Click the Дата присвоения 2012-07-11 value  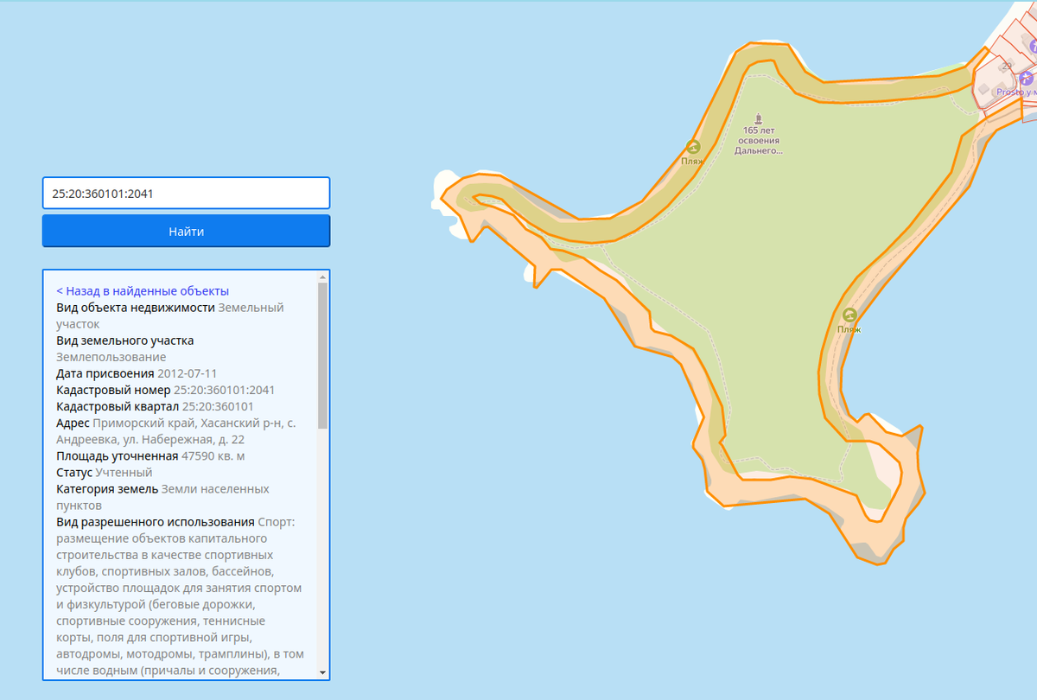187,374
